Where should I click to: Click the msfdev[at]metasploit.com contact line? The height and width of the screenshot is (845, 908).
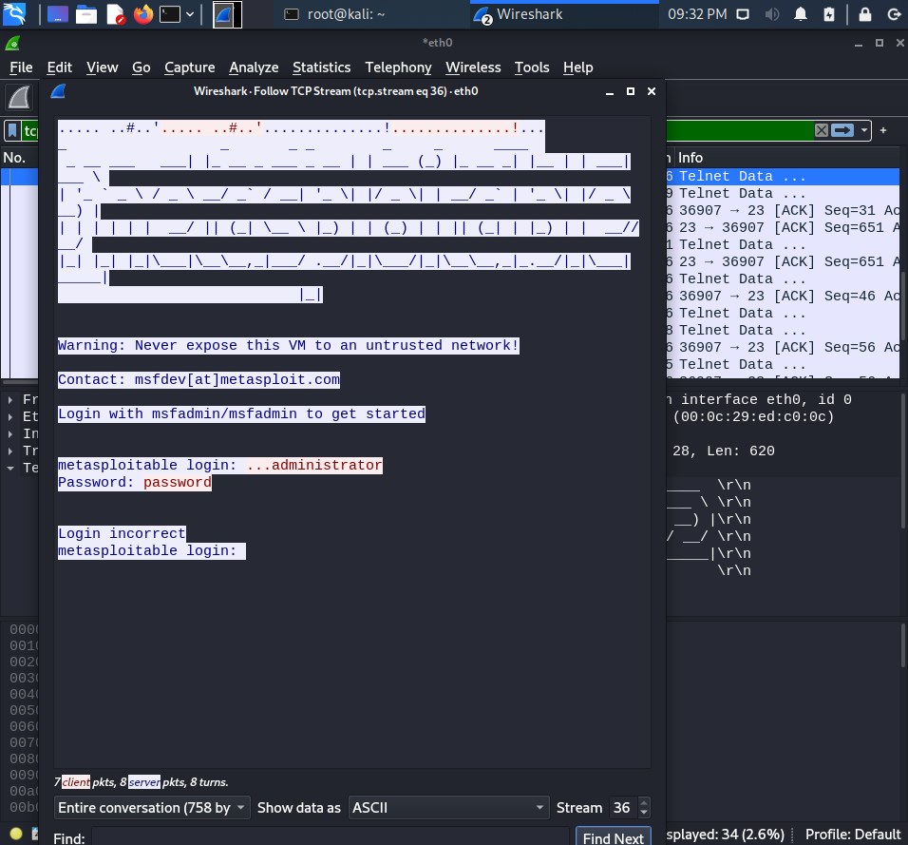tap(199, 379)
